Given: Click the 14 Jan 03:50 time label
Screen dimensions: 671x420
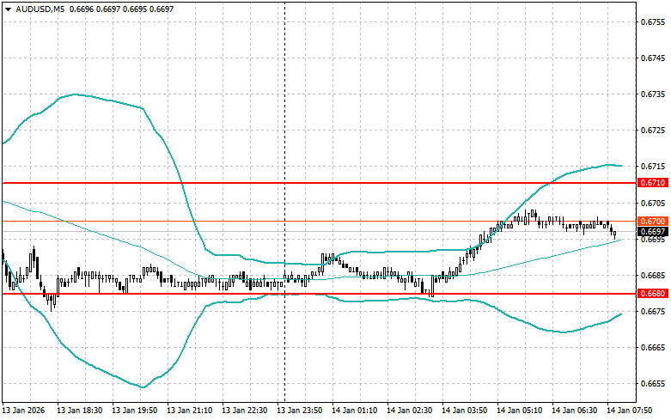Looking at the screenshot, I should pyautogui.click(x=464, y=411).
